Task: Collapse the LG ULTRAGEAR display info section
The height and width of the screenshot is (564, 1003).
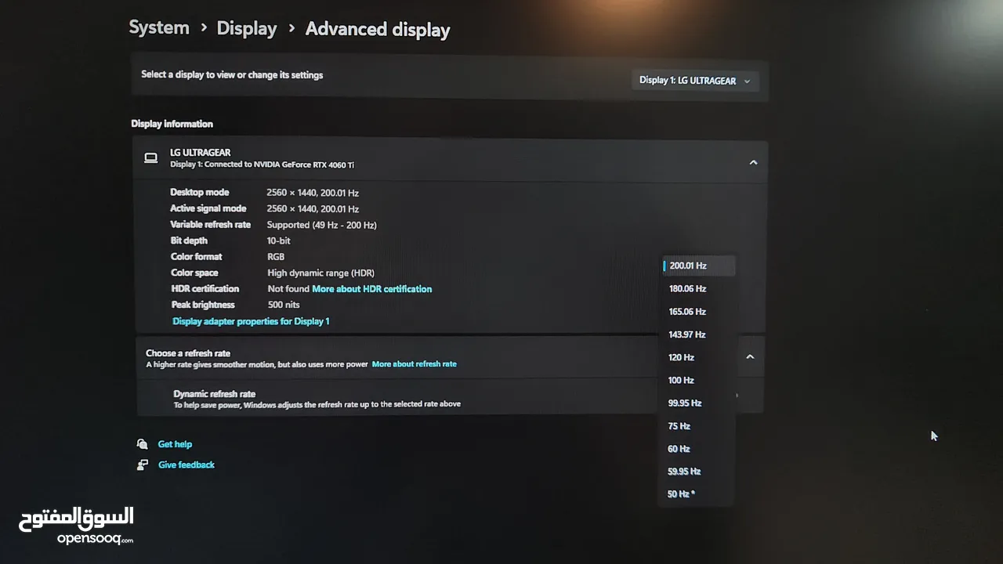Action: point(753,162)
